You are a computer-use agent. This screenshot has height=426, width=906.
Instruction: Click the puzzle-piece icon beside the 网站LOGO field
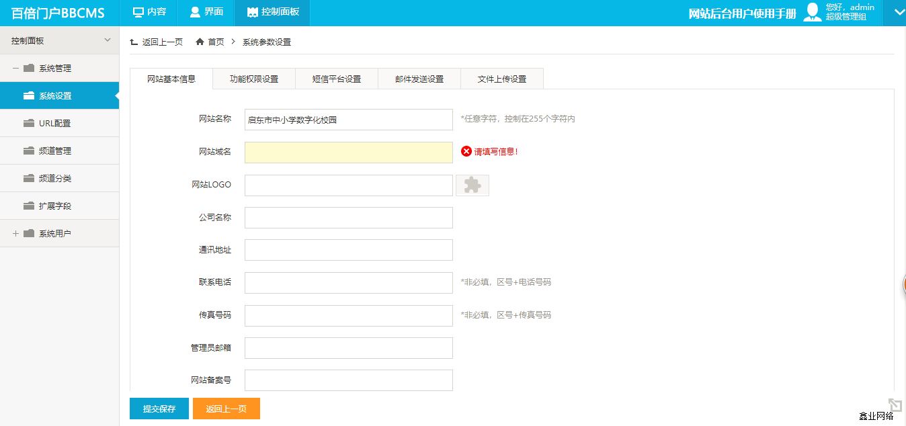tap(472, 185)
